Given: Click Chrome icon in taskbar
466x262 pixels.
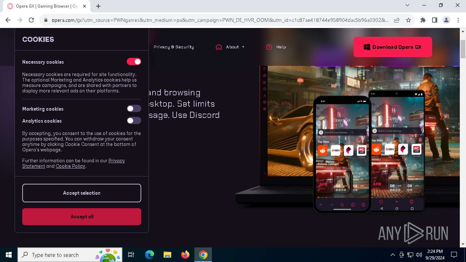Looking at the screenshot, I should click(x=203, y=255).
